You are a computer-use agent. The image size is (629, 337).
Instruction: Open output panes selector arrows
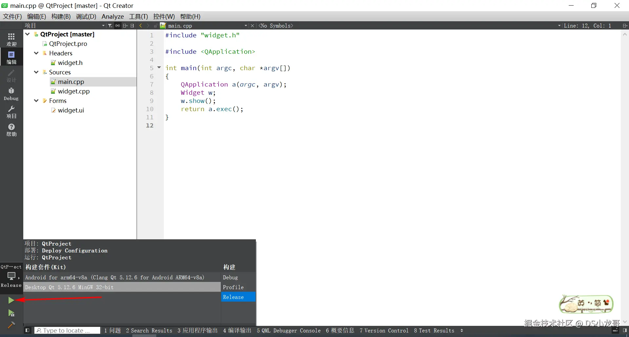point(462,330)
